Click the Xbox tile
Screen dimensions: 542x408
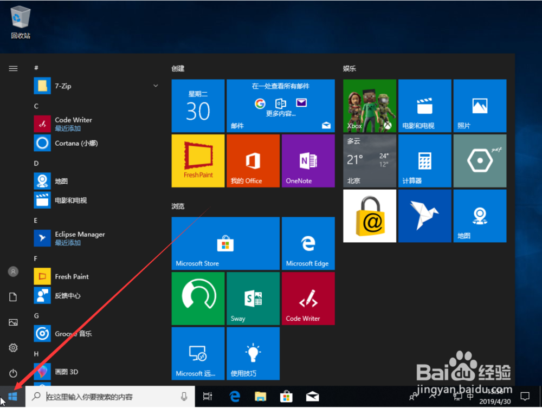(x=369, y=106)
